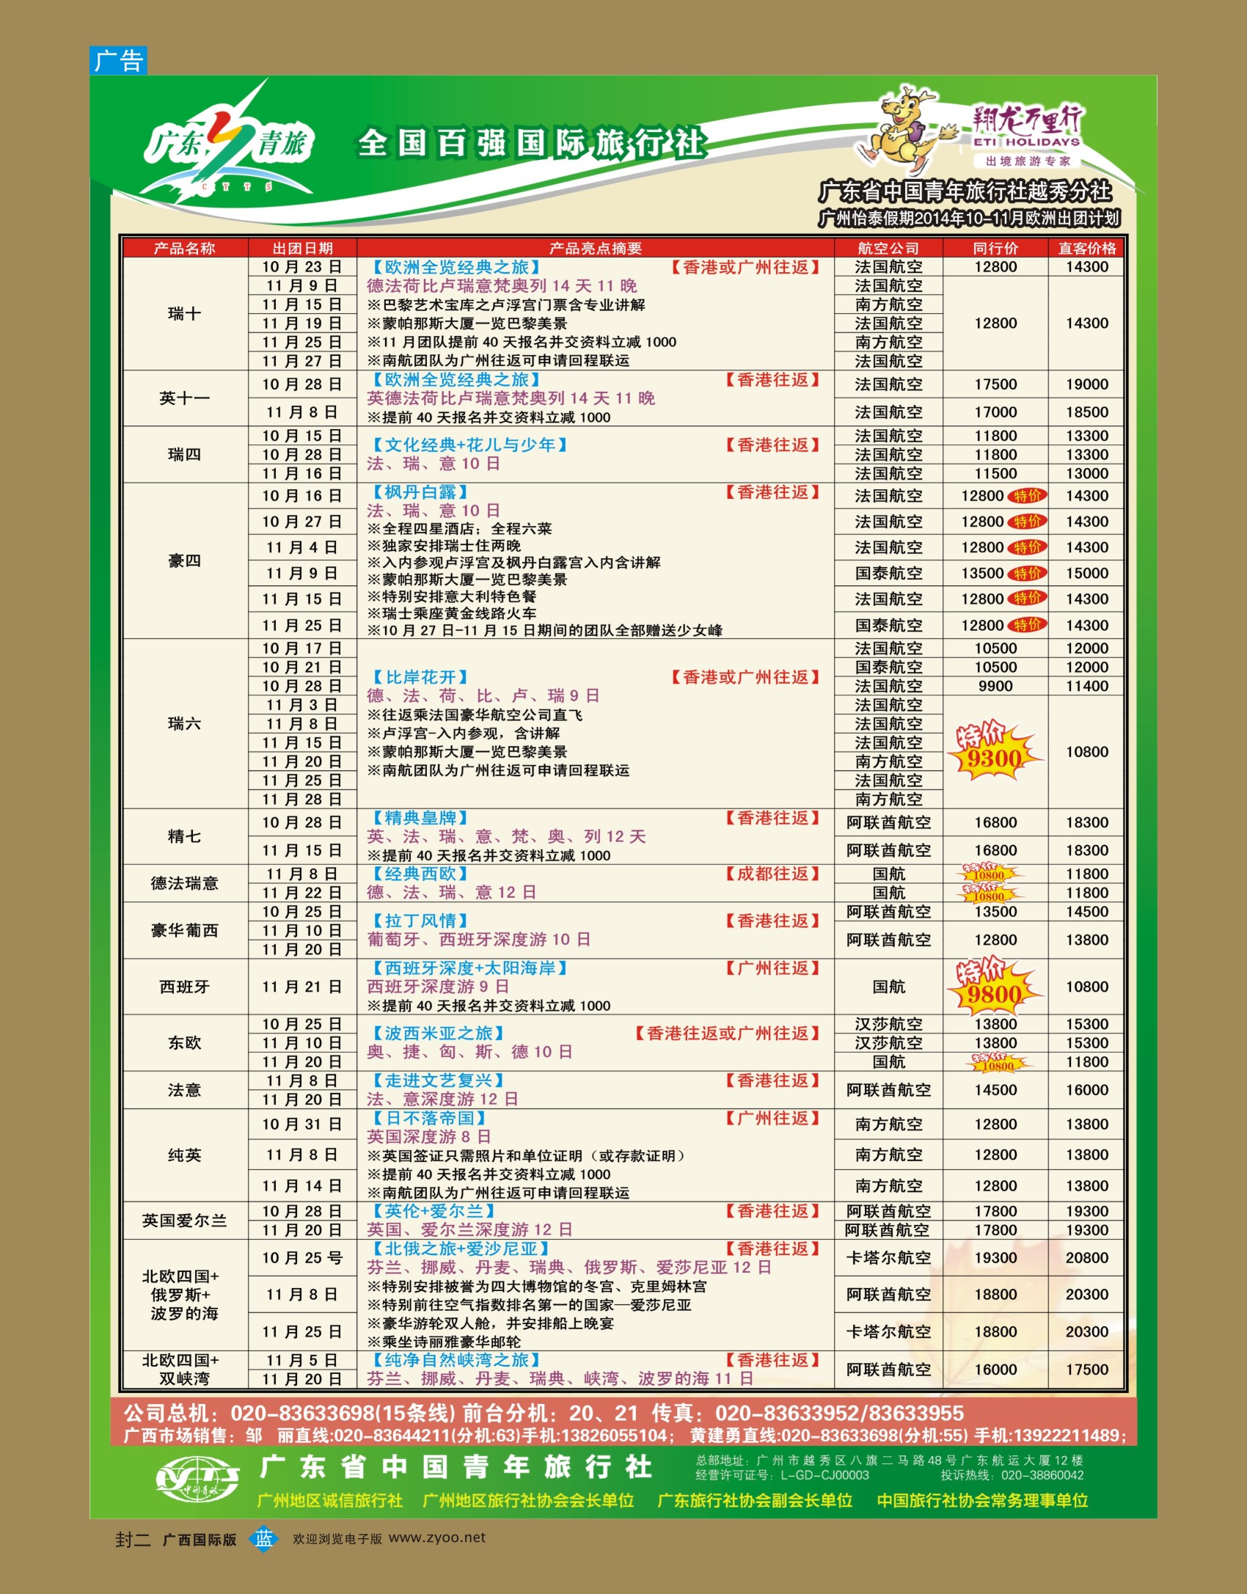Click the 纯英 product name cell
The width and height of the screenshot is (1247, 1594).
185,1155
